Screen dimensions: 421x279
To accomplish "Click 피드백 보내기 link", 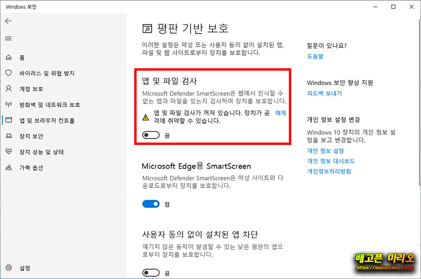I will coord(324,93).
